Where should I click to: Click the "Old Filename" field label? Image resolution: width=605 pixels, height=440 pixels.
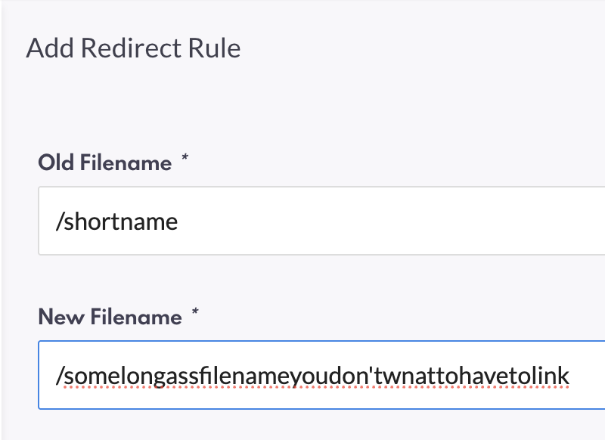[105, 163]
